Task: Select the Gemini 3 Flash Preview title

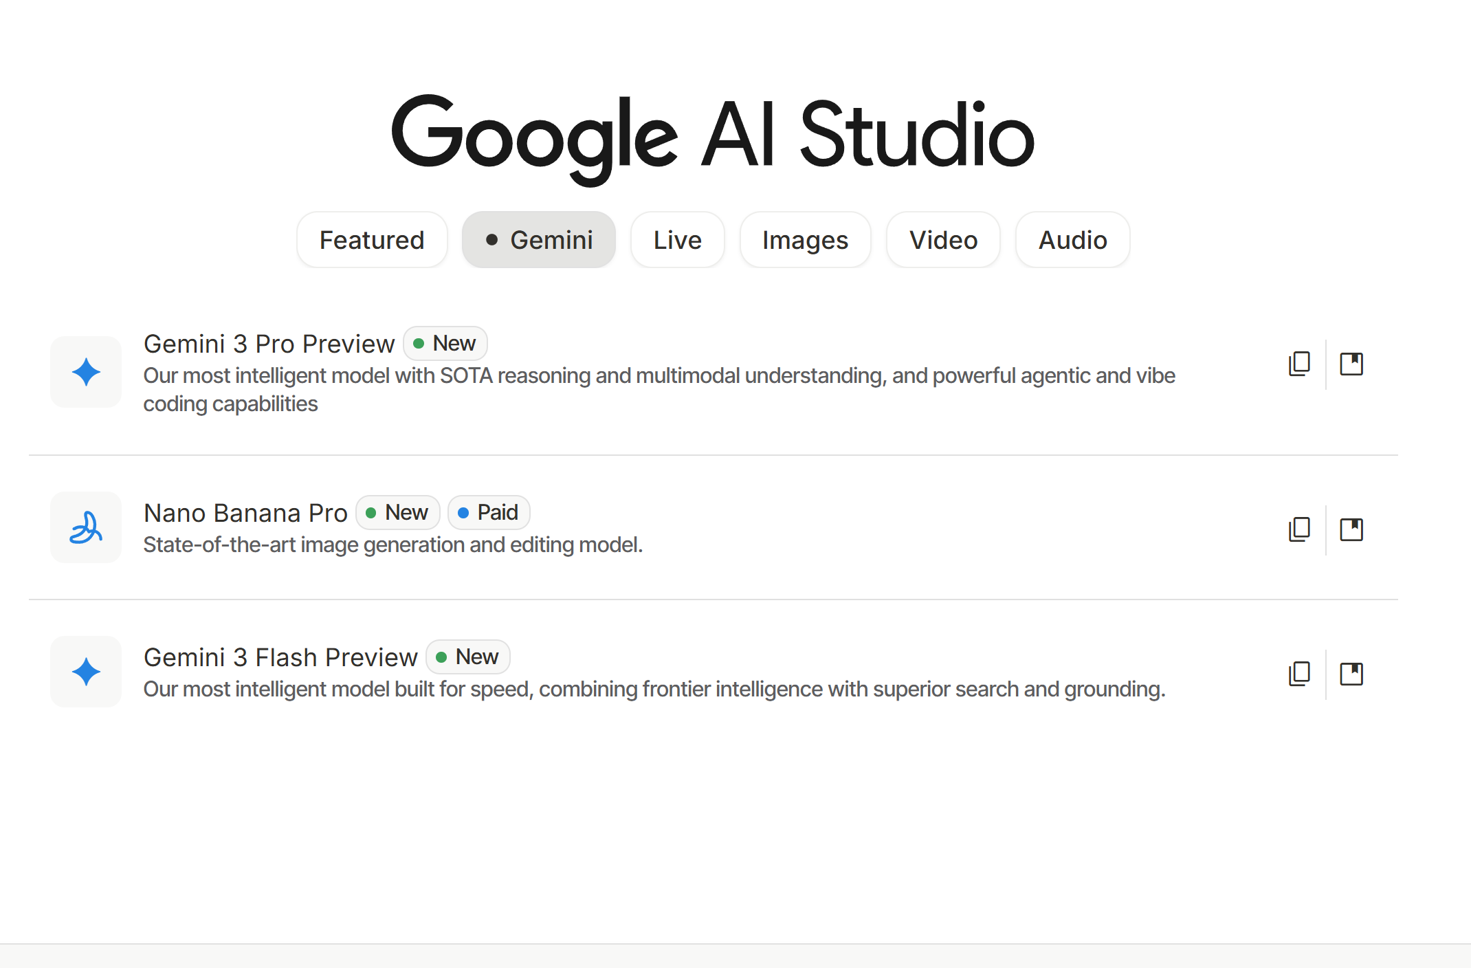Action: pos(280,657)
